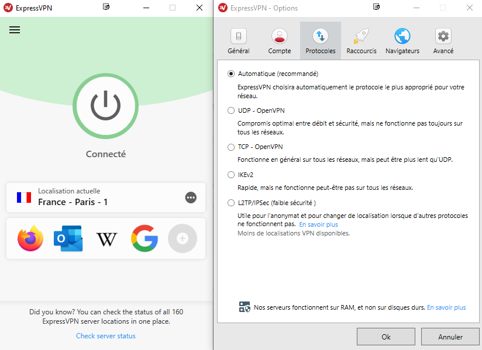Open location options ellipsis for France - Paris
The image size is (482, 350).
(191, 197)
